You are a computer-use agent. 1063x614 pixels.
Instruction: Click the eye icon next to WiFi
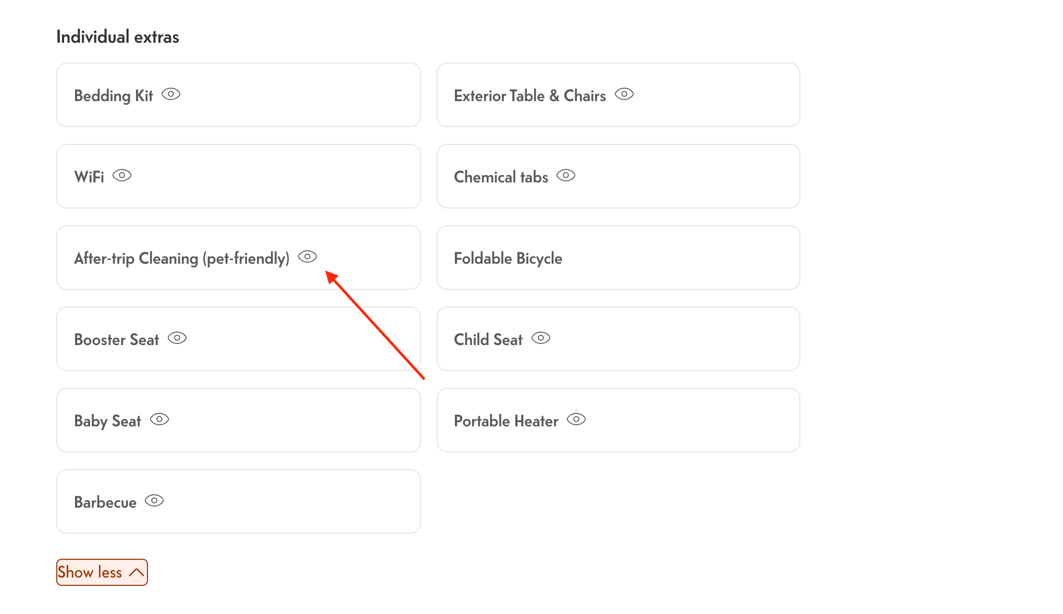point(122,176)
